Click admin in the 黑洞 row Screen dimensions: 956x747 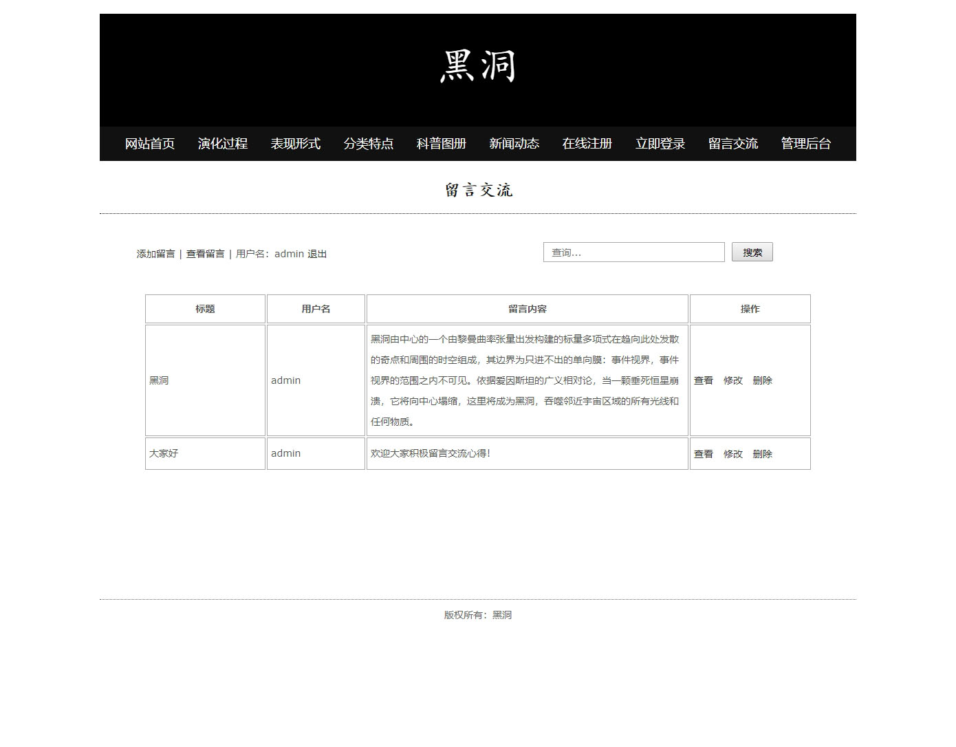click(x=285, y=380)
